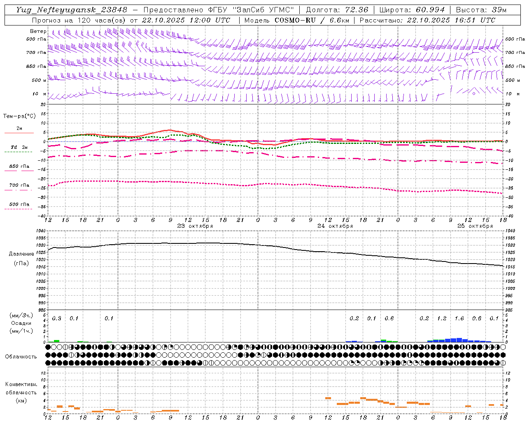The width and height of the screenshot is (527, 421).
Task: Click the forecast start 22.10.2025 12:00 UTC
Action: coord(186,20)
